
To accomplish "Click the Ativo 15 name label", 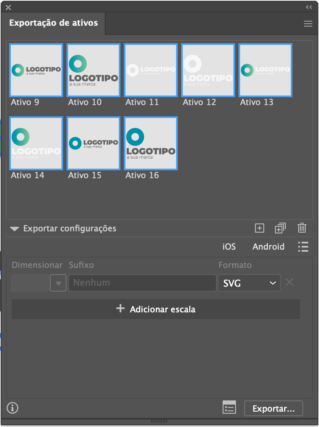I will [x=85, y=175].
